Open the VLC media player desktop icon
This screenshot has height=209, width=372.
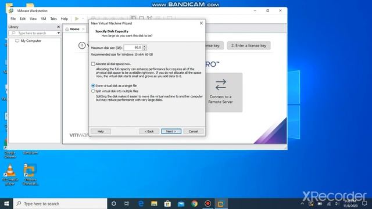tap(10, 174)
